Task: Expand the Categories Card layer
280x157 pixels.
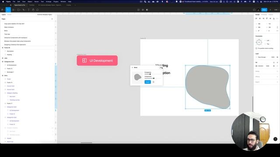Action: coord(3,61)
